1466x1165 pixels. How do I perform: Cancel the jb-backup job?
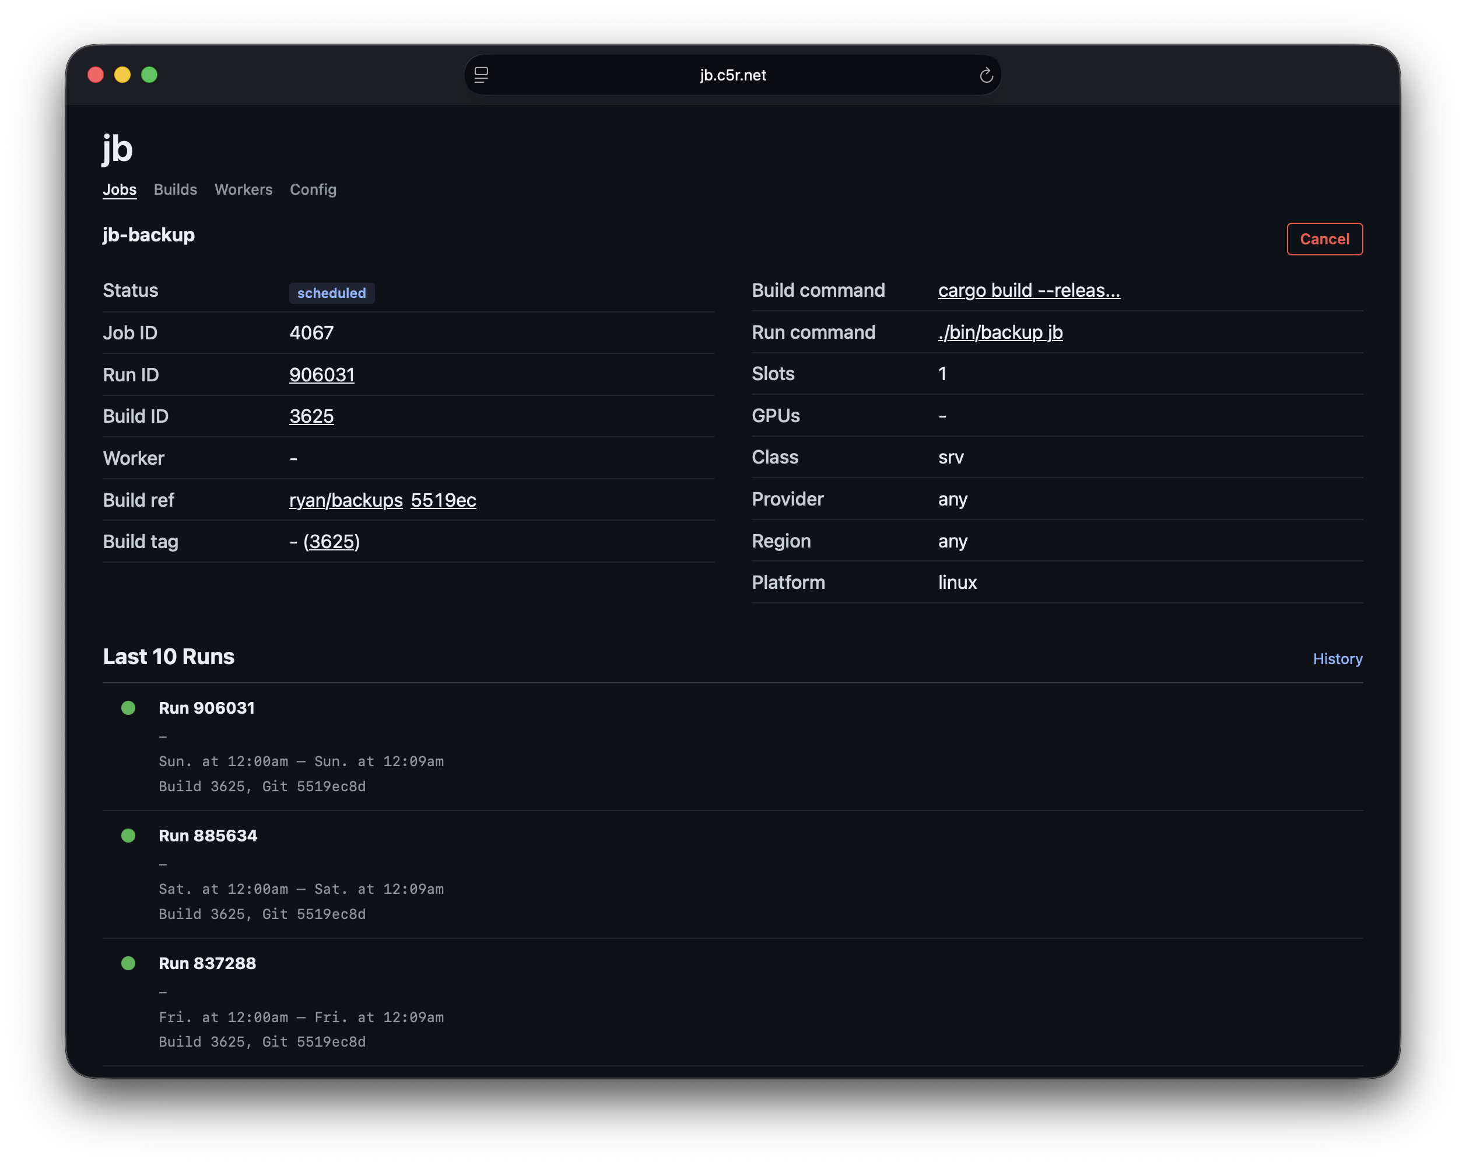coord(1324,238)
